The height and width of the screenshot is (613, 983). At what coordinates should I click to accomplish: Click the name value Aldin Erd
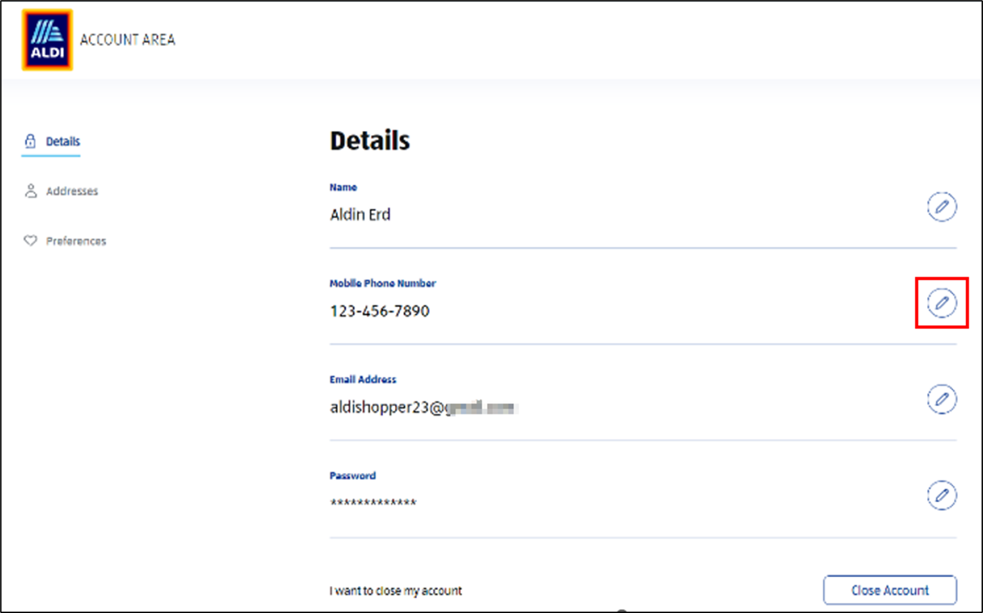point(360,215)
